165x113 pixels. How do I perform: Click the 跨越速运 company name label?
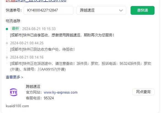(x=33, y=86)
